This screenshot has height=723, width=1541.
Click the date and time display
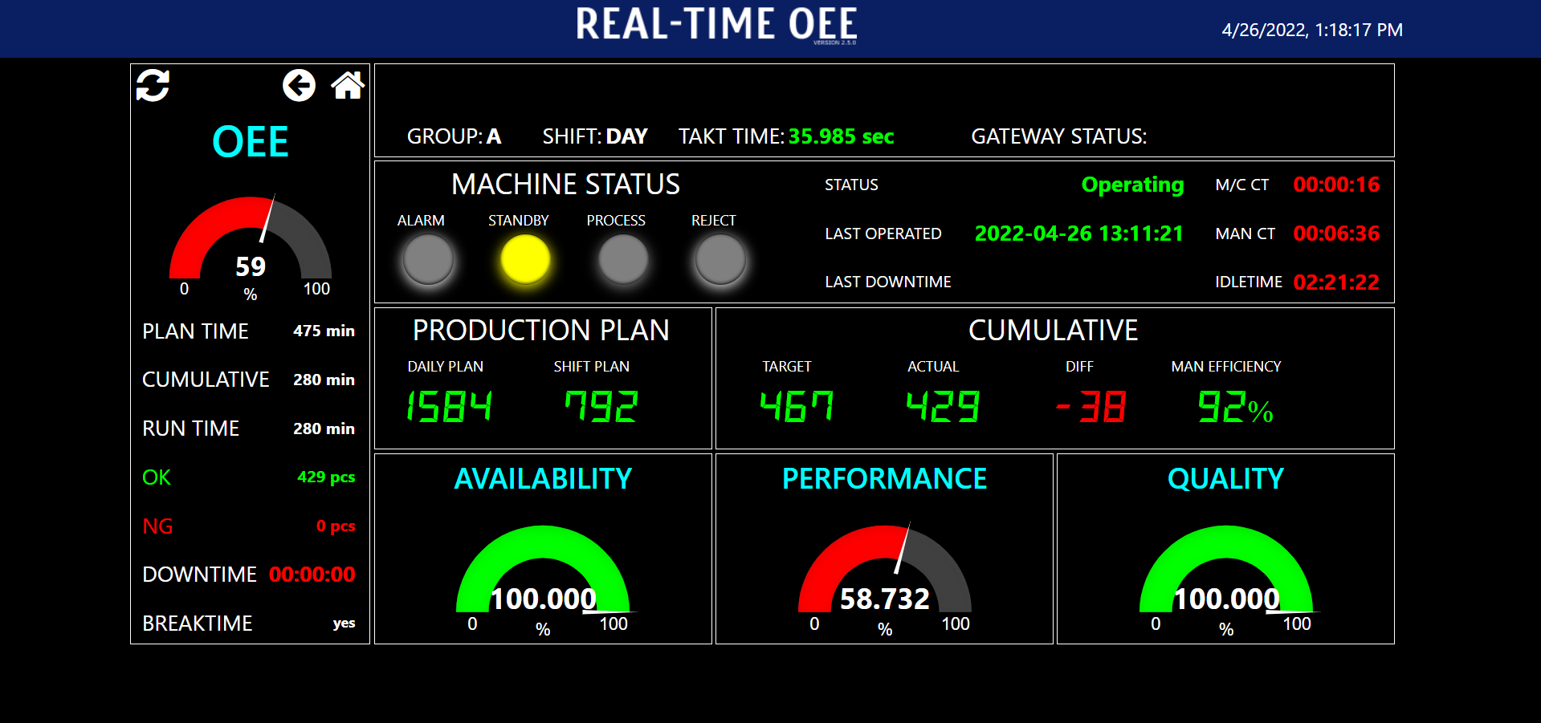[1312, 30]
